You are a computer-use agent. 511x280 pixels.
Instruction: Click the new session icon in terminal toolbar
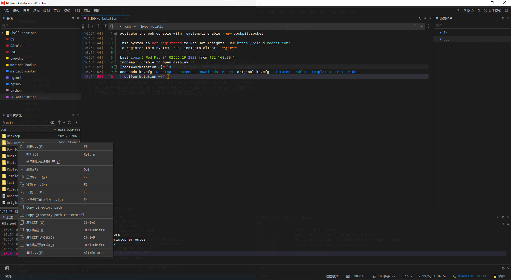pos(87,26)
